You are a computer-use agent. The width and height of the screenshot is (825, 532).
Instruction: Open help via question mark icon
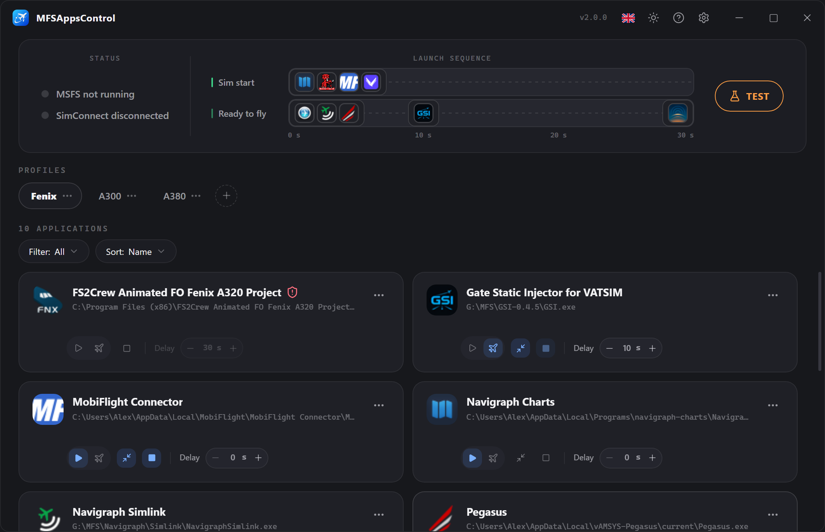pyautogui.click(x=678, y=18)
